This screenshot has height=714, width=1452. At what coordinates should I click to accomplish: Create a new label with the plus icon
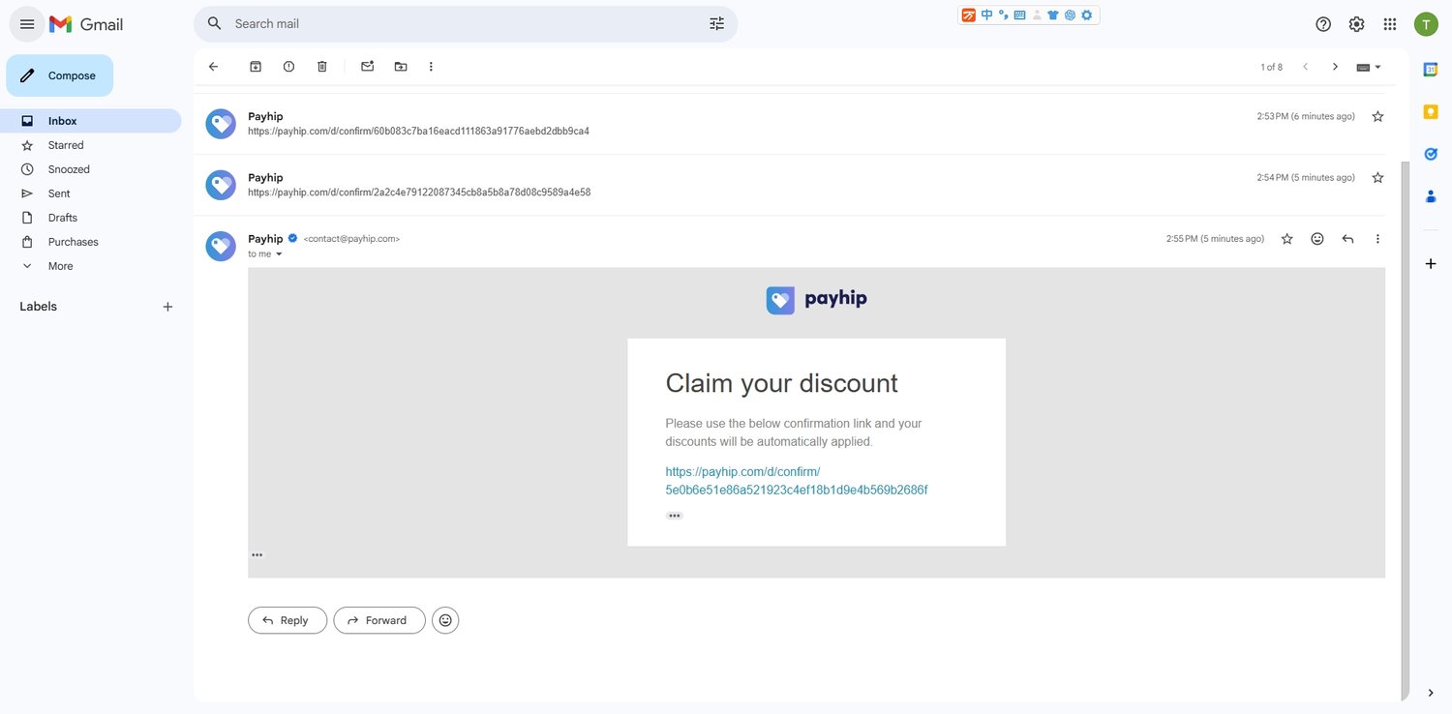coord(167,307)
